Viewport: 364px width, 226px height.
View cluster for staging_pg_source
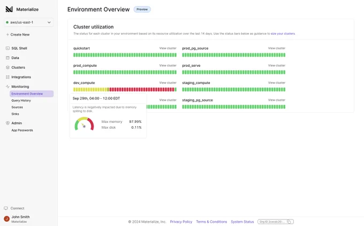(277, 100)
